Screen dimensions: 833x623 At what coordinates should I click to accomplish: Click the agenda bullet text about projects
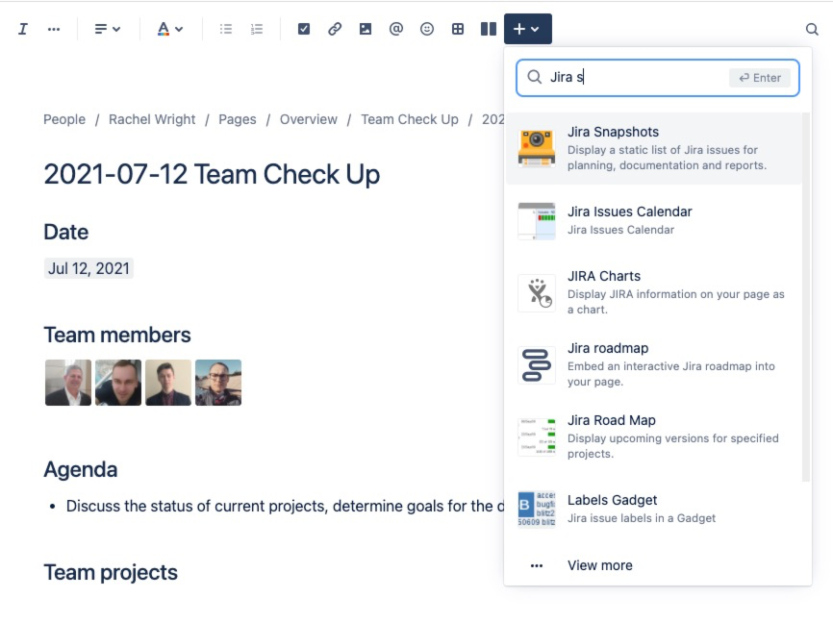[x=285, y=506]
